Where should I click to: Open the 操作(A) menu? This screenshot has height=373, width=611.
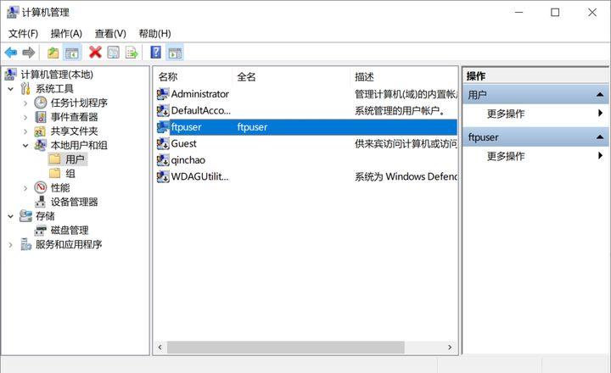[x=66, y=33]
